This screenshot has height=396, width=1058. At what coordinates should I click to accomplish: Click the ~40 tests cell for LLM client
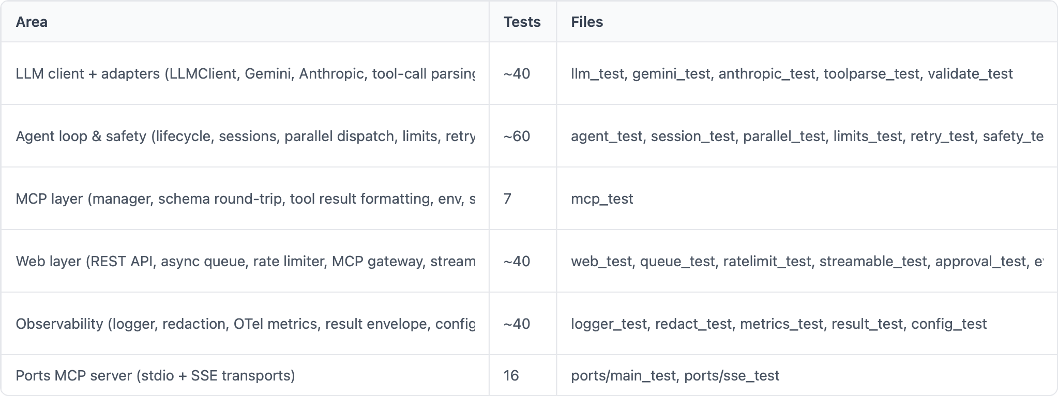(523, 73)
